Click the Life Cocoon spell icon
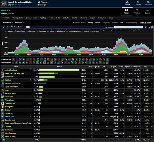154x142 pixels. click(3, 97)
